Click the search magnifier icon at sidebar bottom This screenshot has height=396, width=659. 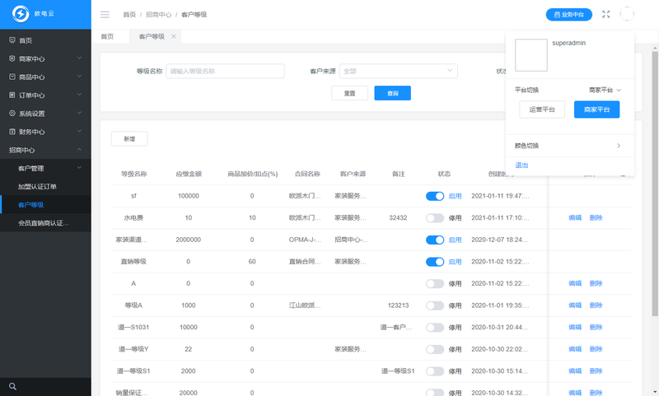tap(12, 386)
